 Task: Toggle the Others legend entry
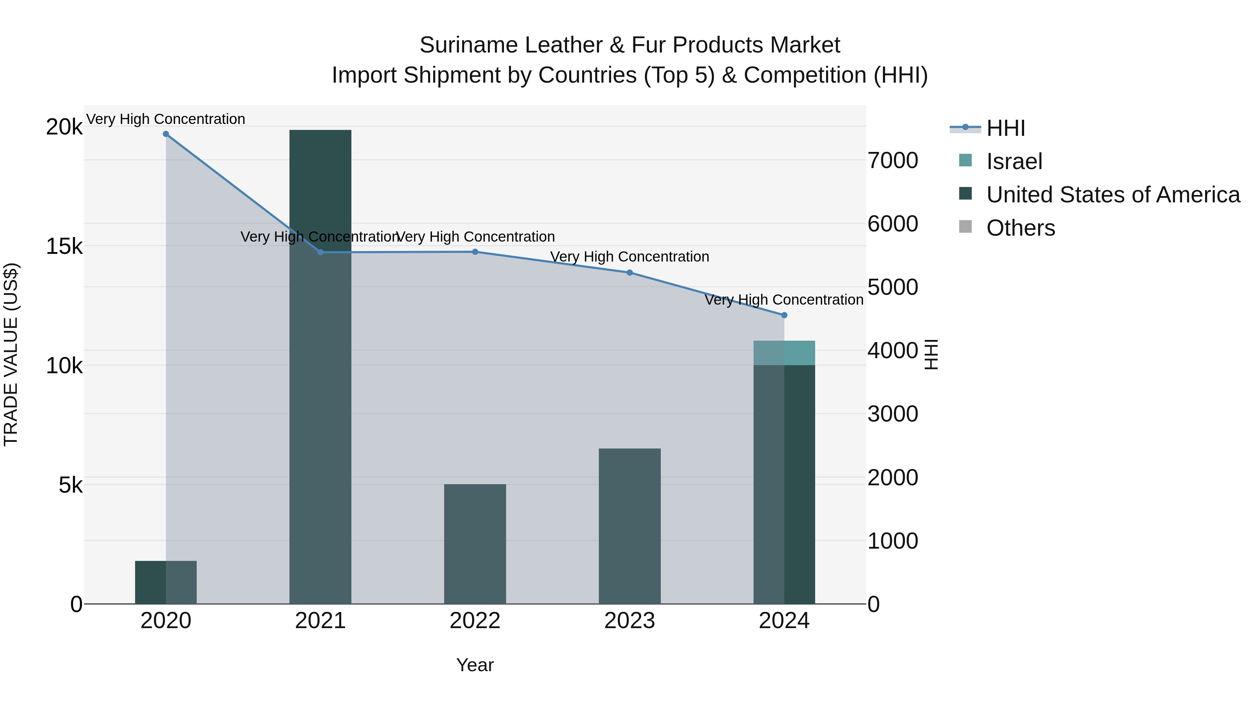point(1007,228)
